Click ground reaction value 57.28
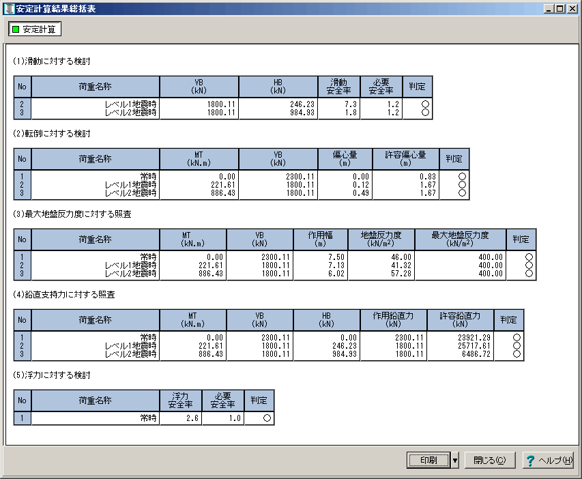Viewport: 582px width, 479px height. 401,274
